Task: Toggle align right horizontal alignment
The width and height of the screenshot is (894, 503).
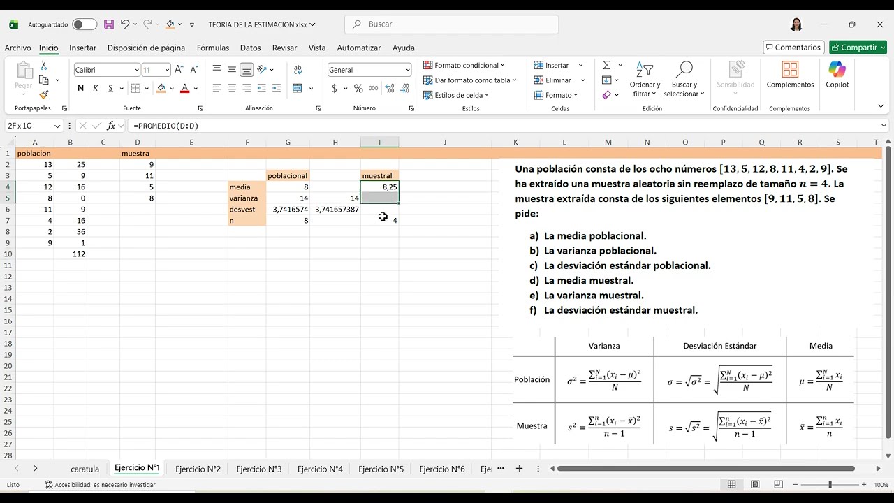Action: point(247,88)
